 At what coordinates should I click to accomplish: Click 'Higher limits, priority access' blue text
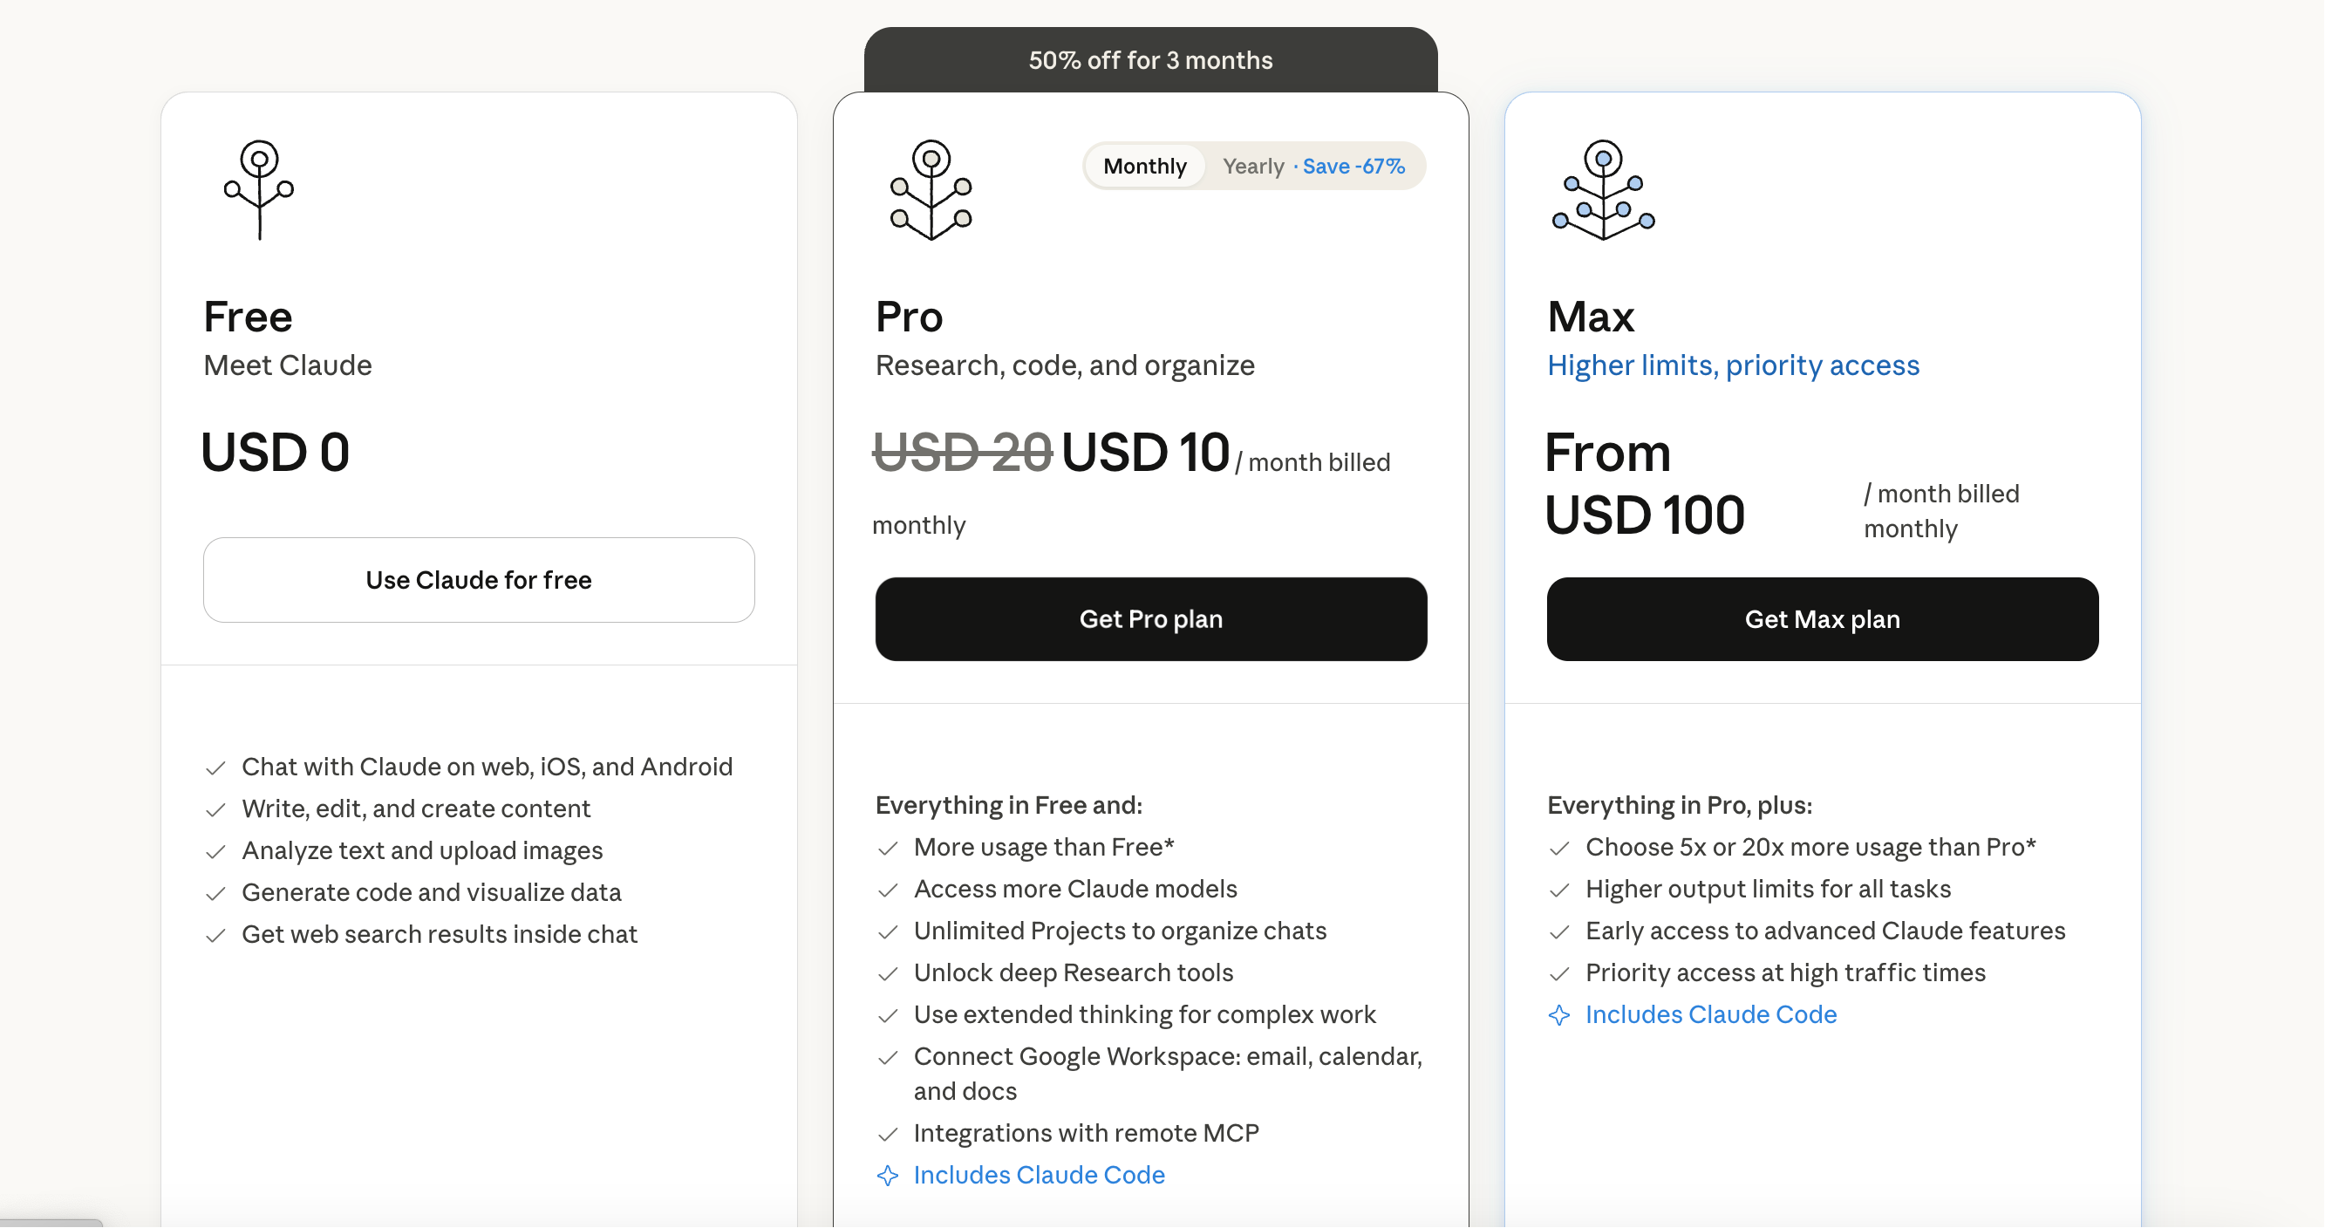1733,365
